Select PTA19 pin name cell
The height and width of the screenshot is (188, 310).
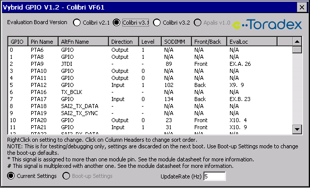39,113
